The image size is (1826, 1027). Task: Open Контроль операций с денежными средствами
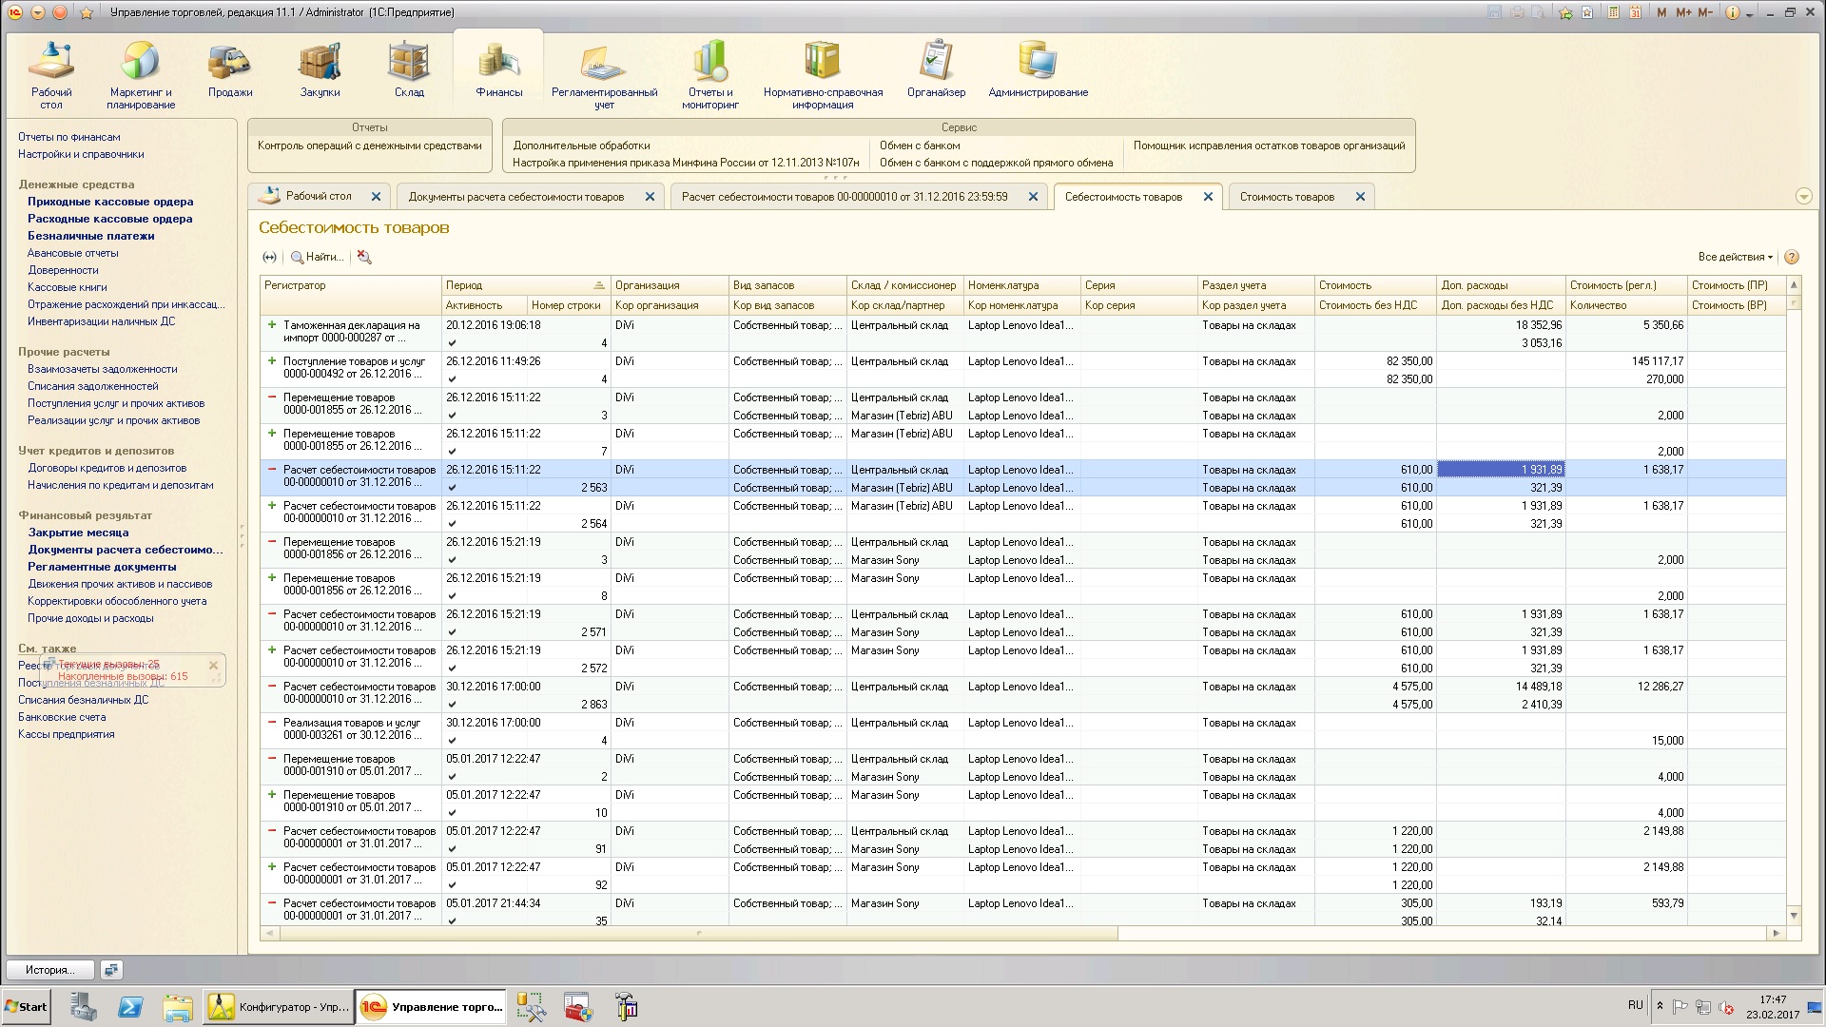pyautogui.click(x=369, y=145)
